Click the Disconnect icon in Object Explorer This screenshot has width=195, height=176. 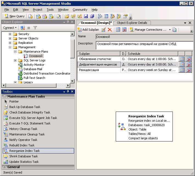tap(23, 28)
